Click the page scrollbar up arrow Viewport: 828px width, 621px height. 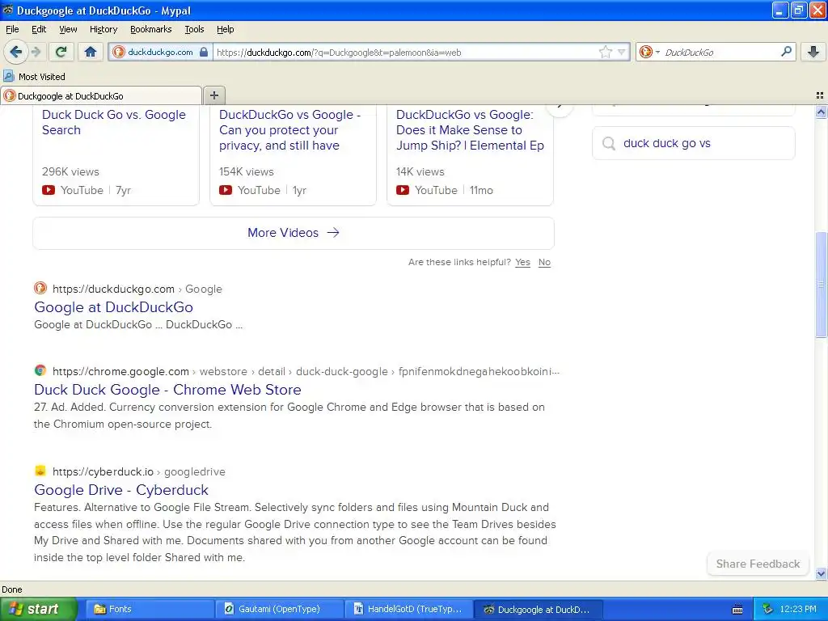coord(821,112)
